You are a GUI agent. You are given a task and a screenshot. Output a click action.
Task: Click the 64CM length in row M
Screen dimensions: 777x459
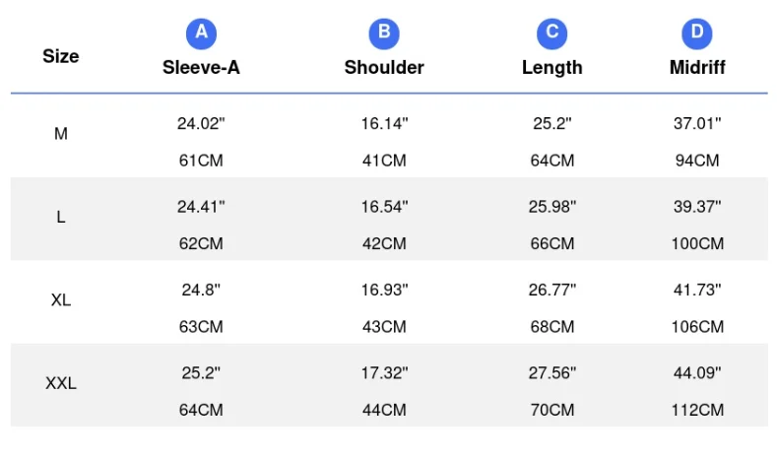click(x=552, y=161)
